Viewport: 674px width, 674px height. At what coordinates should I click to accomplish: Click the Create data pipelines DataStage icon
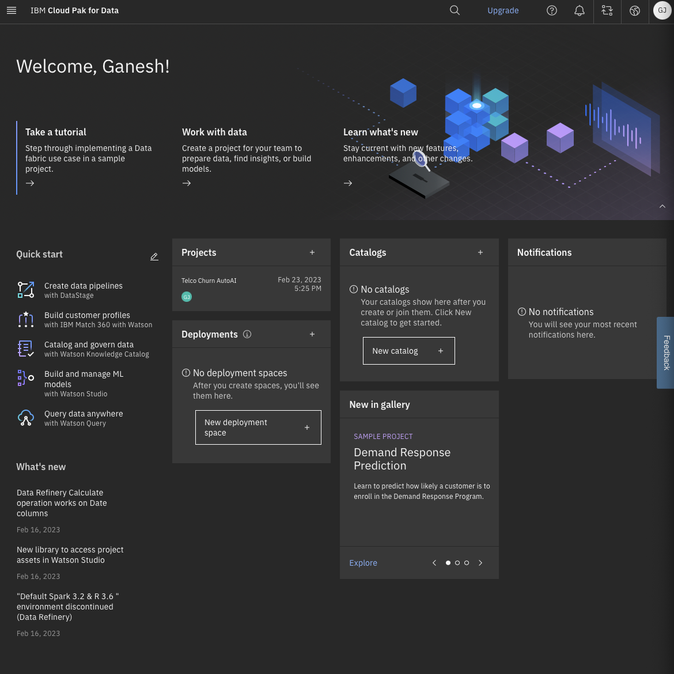click(x=26, y=290)
